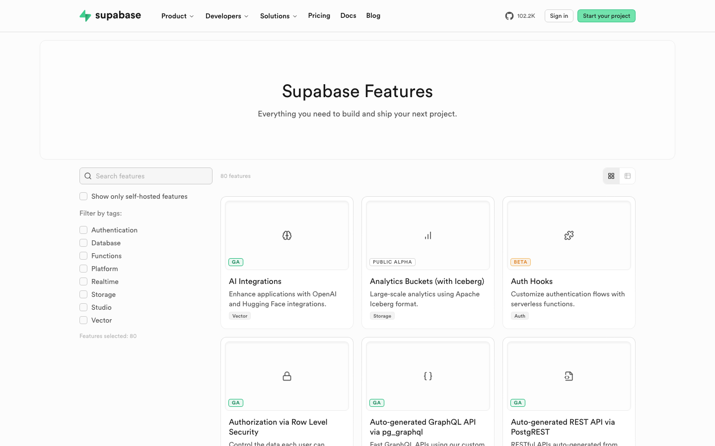Open Authorization via Row Level Security title
The width and height of the screenshot is (715, 446).
point(278,427)
